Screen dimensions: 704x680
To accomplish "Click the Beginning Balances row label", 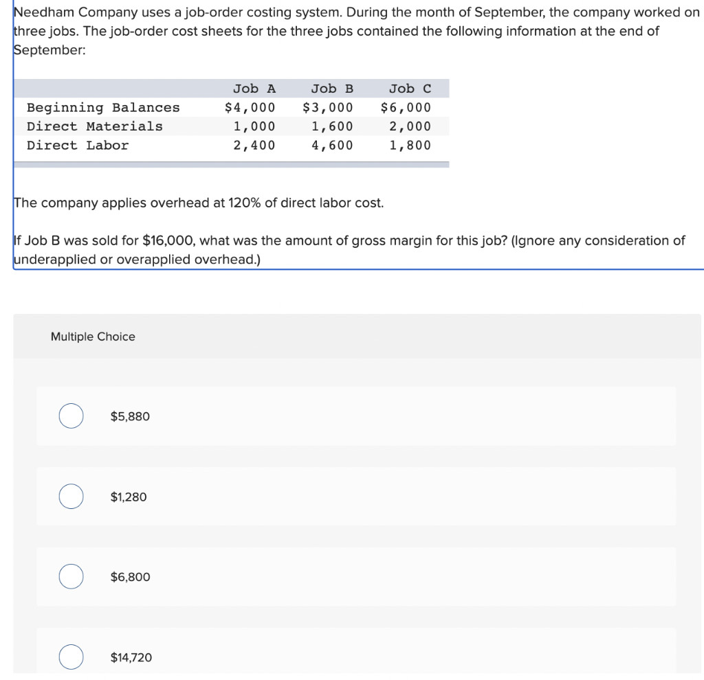I will coord(103,108).
